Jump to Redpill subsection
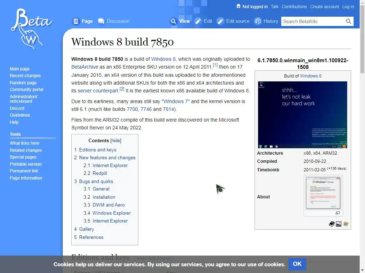Screen dimensions: 365x273 [100, 173]
